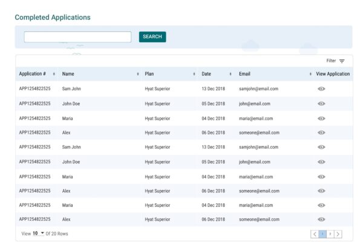
Task: Go to next page arrow in pagination
Action: point(338,234)
